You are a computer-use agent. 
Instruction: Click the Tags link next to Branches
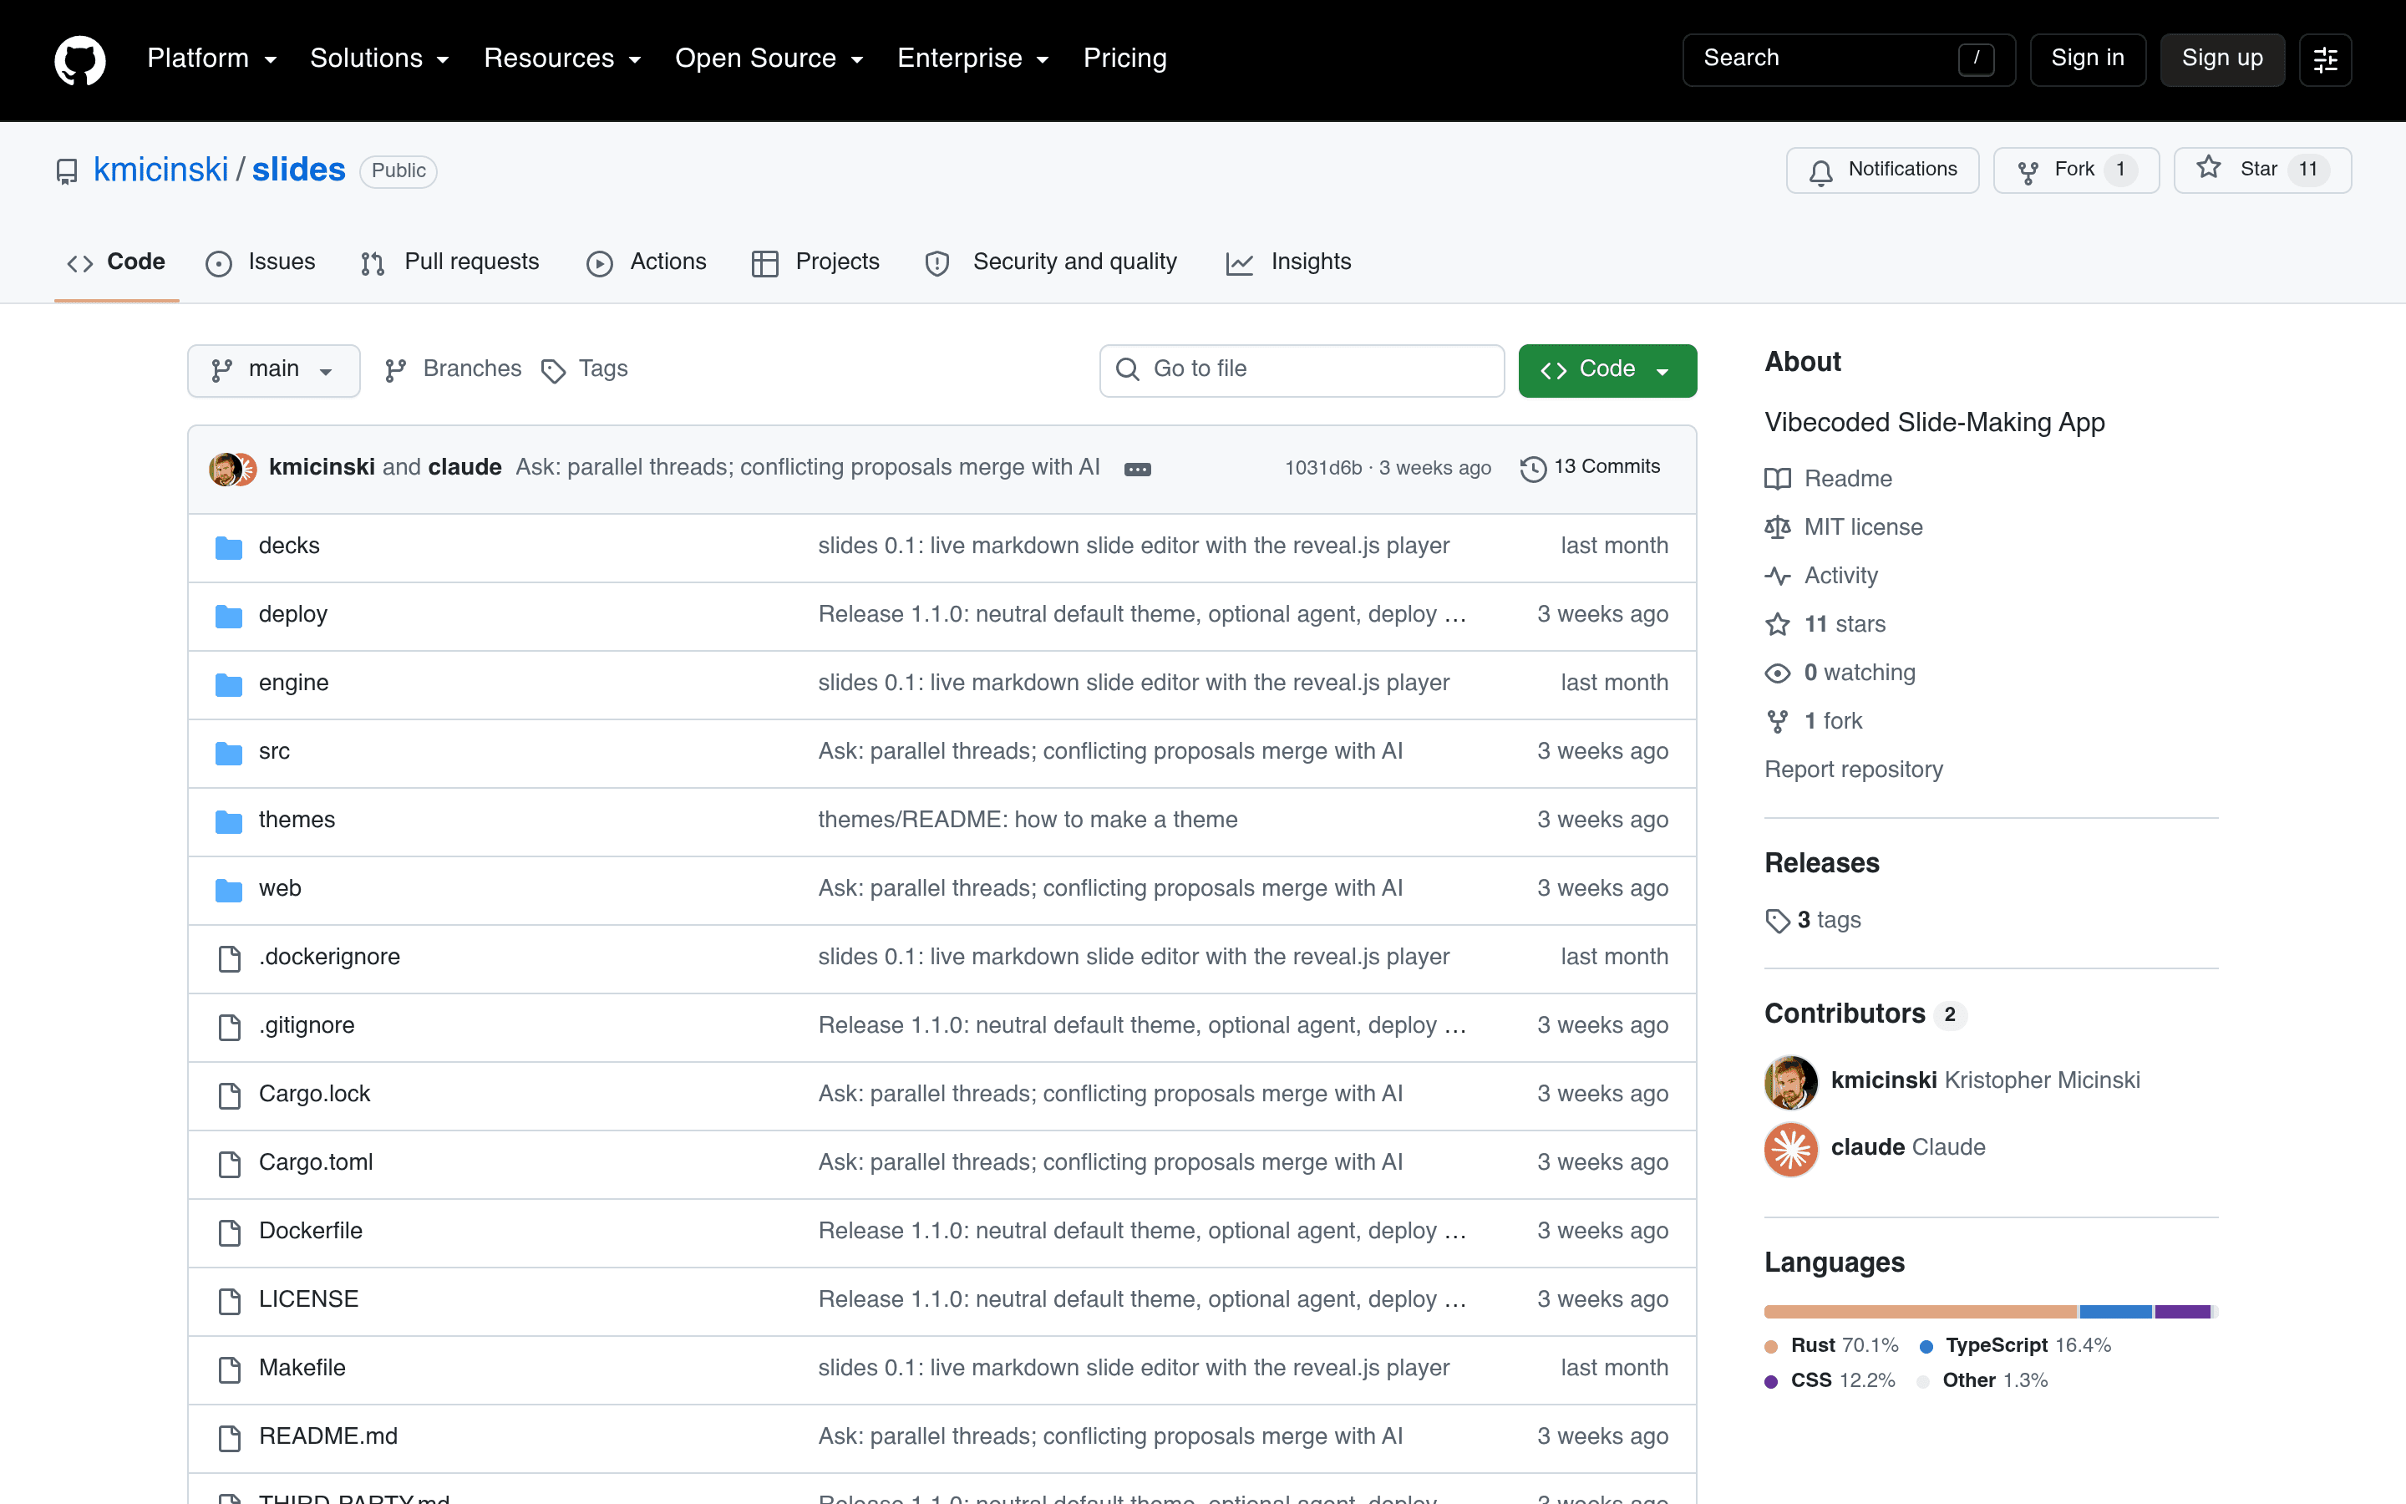(585, 369)
